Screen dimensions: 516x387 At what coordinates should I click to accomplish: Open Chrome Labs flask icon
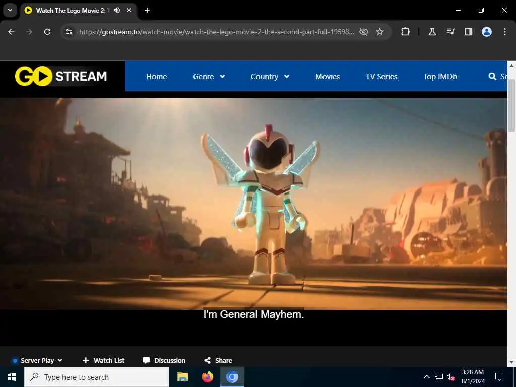pos(432,32)
